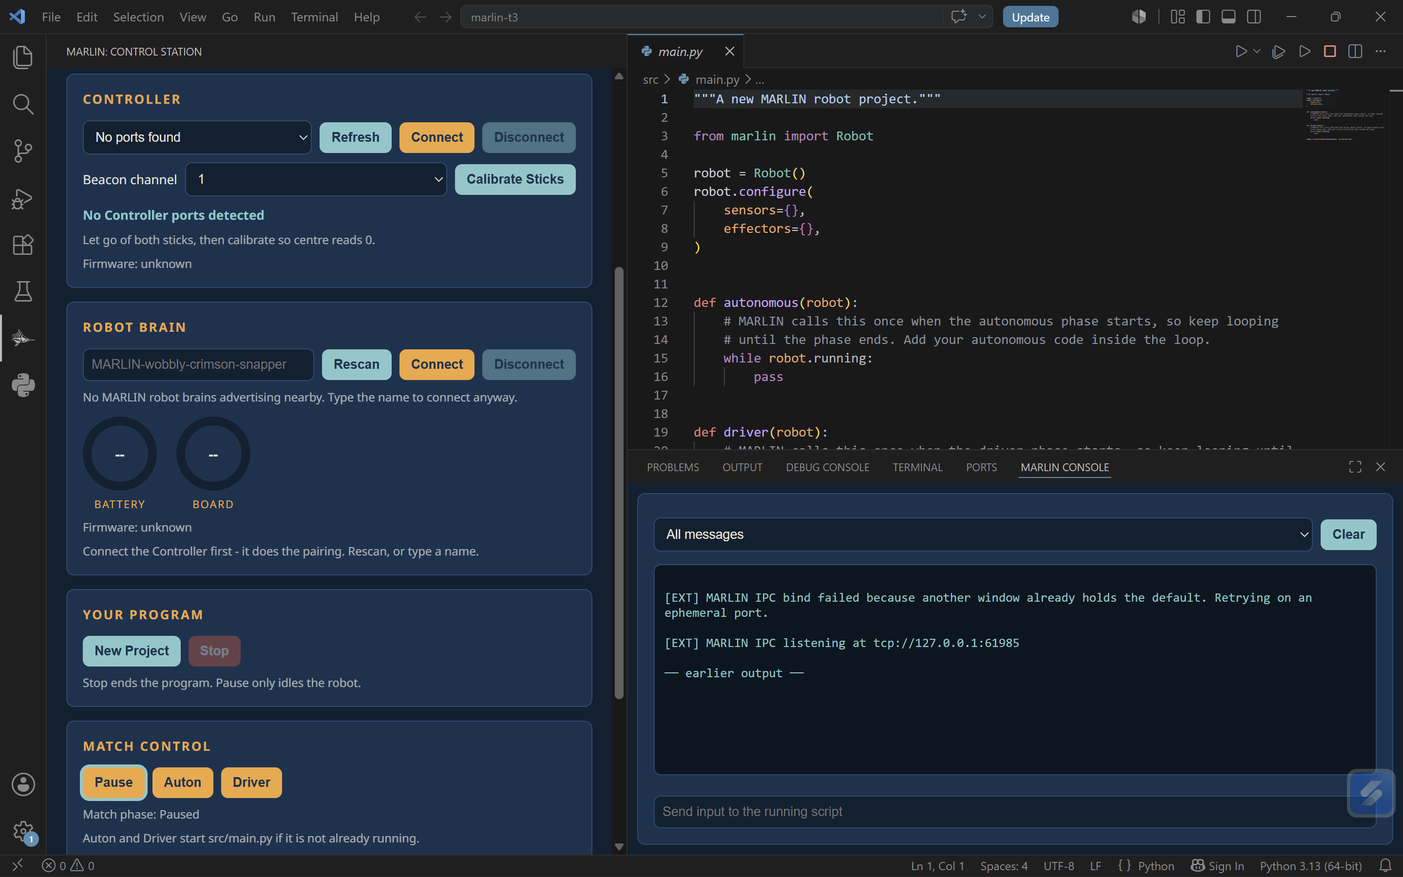Open the controller ports dropdown
This screenshot has height=877, width=1403.
[197, 137]
